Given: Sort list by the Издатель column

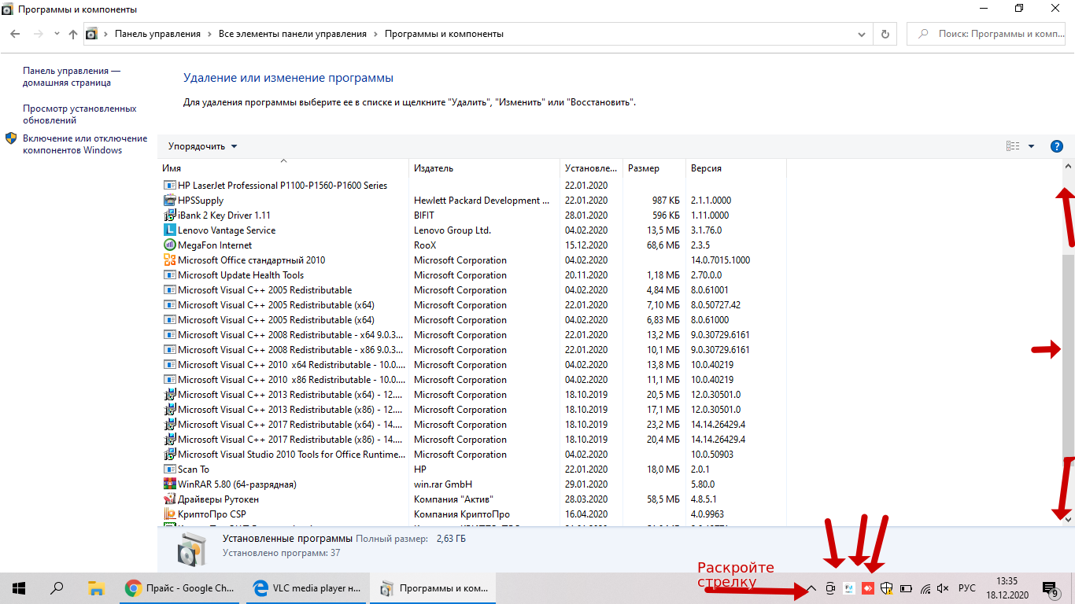Looking at the screenshot, I should coord(485,168).
